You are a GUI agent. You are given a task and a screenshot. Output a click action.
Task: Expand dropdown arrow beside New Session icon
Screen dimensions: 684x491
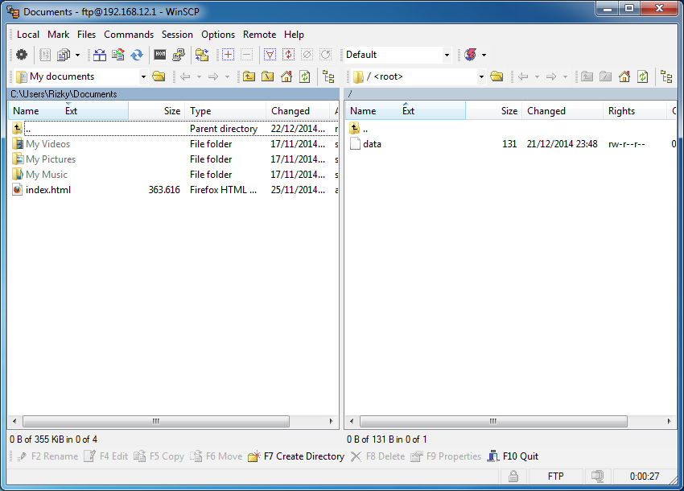click(x=484, y=55)
